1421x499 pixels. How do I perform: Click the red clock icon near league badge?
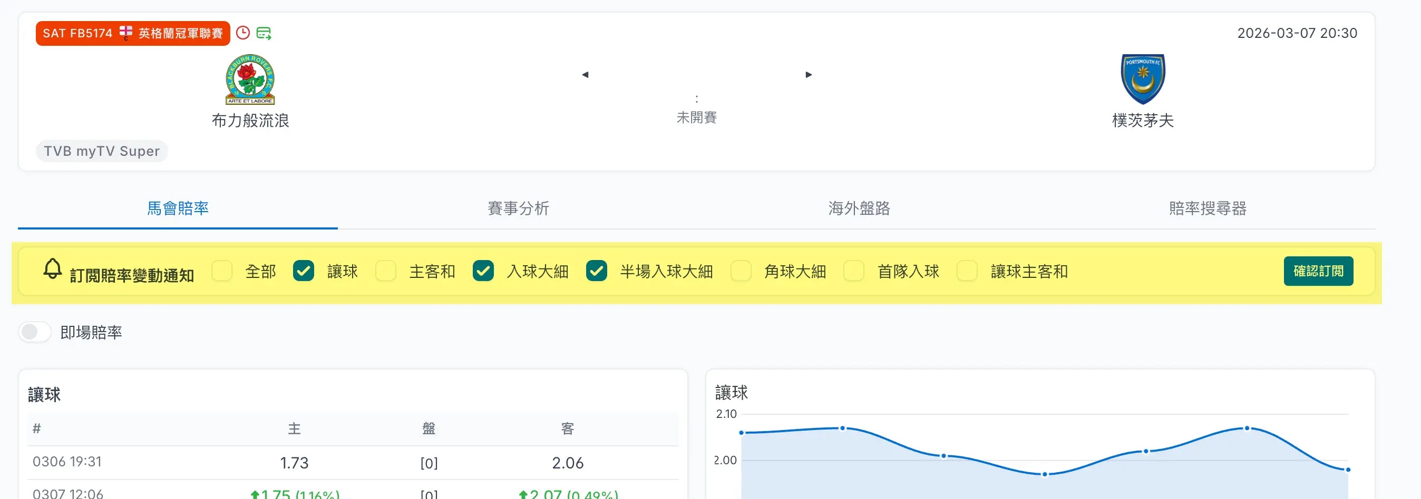(x=242, y=33)
